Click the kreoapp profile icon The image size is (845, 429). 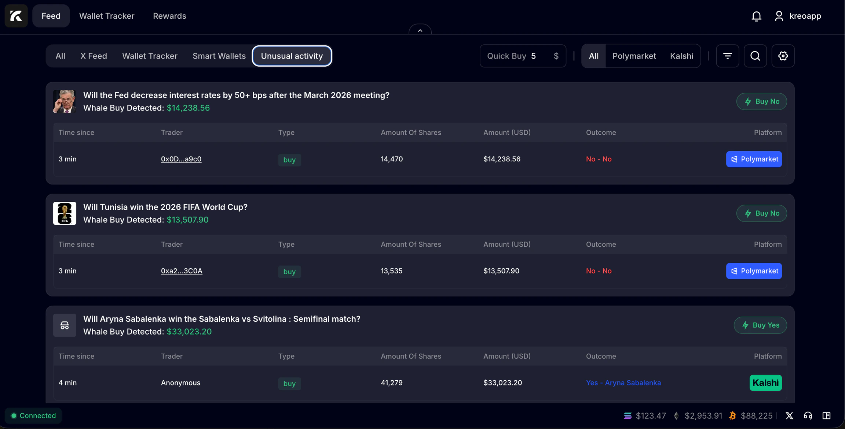779,16
